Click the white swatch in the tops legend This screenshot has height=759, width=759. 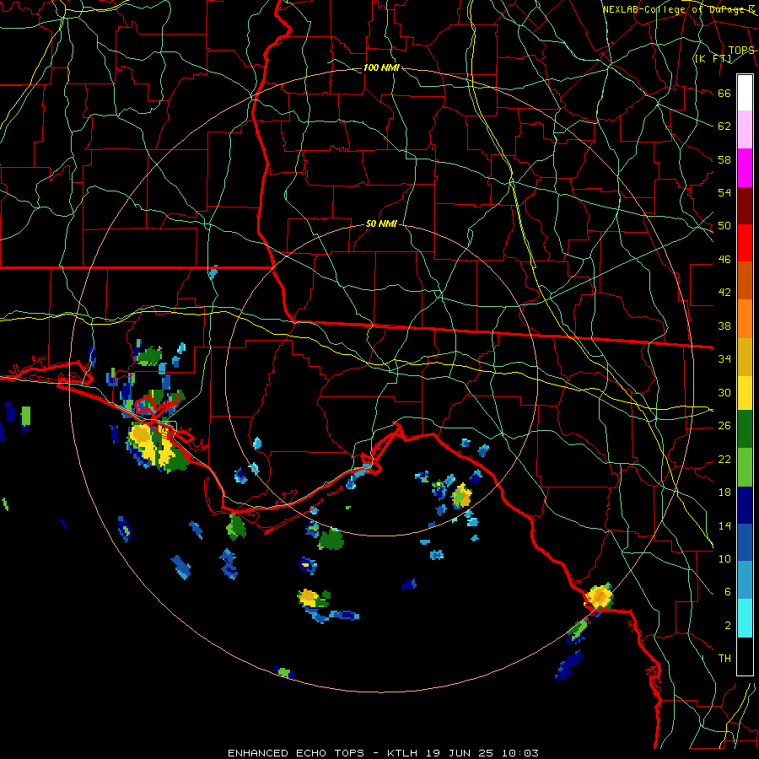click(745, 93)
